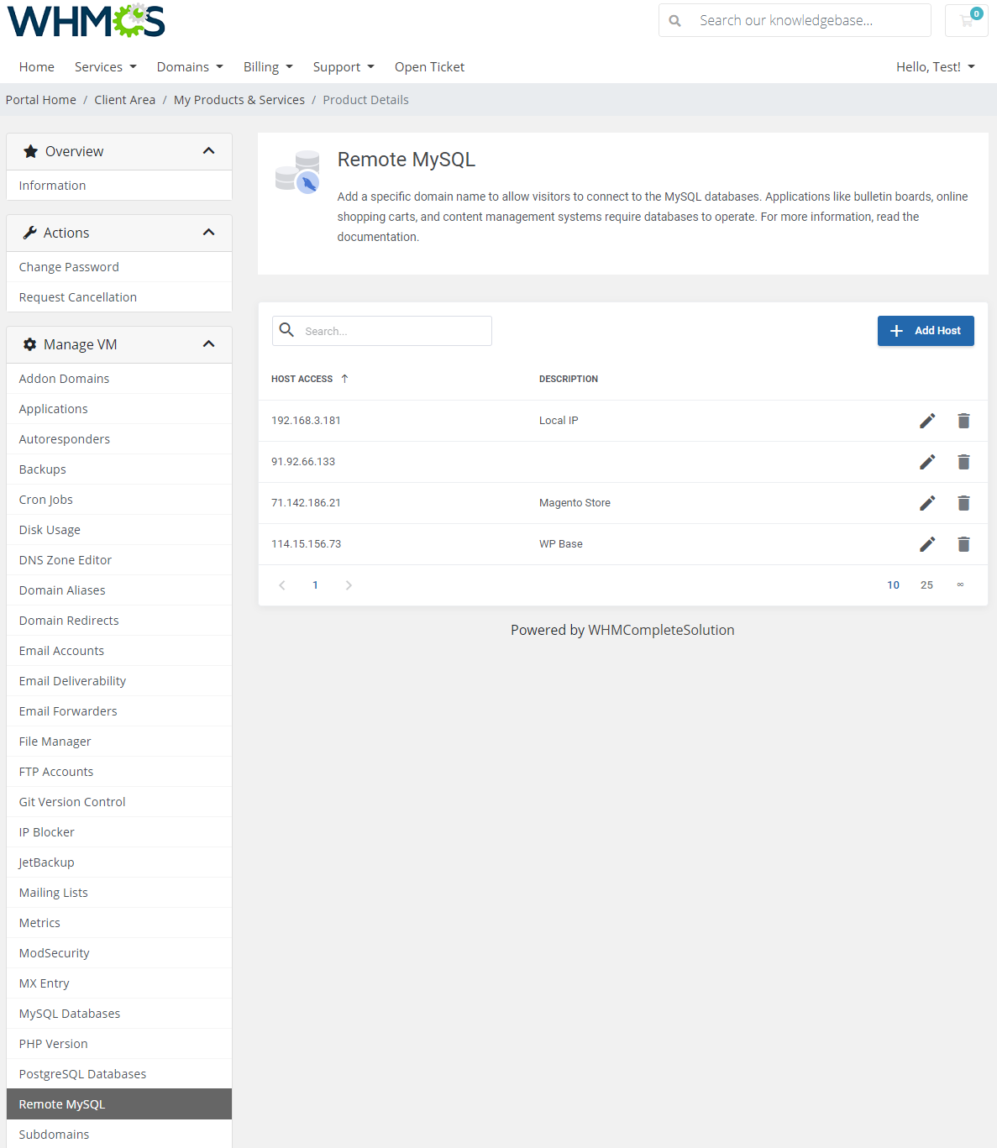Open the Hello, Test! account menu

point(935,66)
